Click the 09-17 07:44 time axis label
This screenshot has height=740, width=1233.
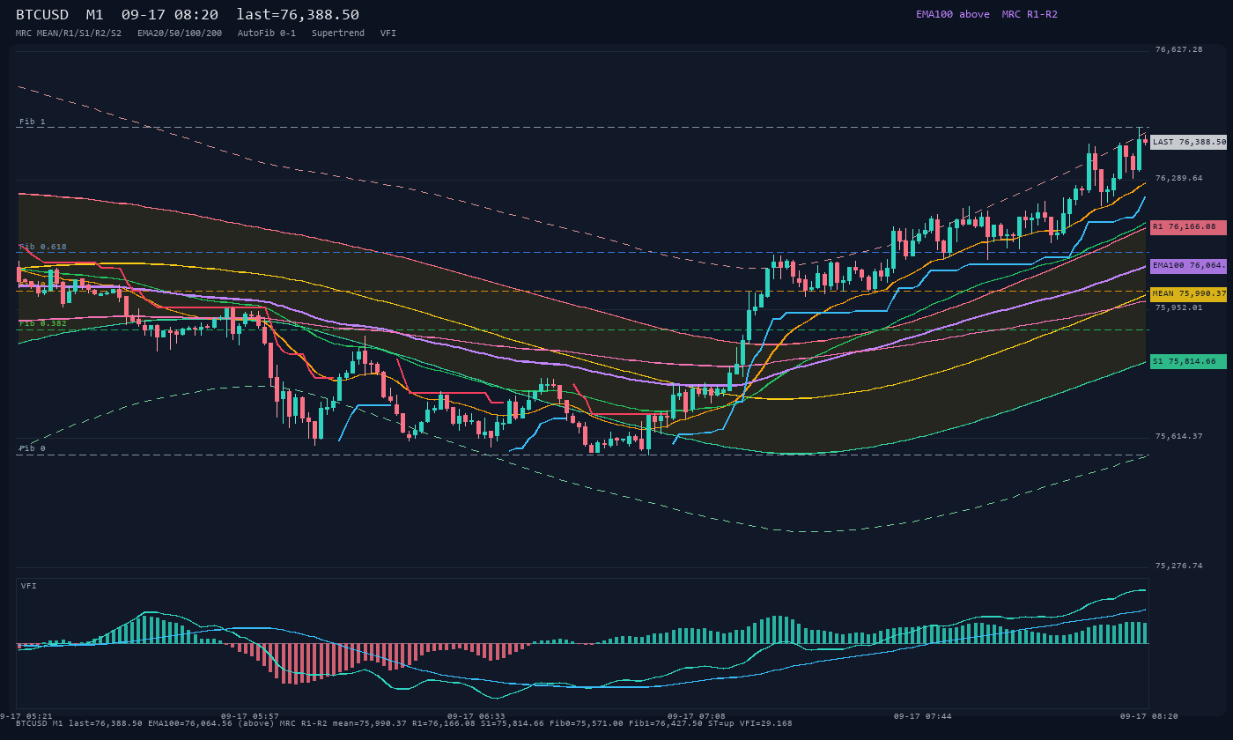923,716
